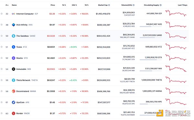Click the Axie Infinity circulating supply progress bar
194x120 pixels.
(151, 26)
